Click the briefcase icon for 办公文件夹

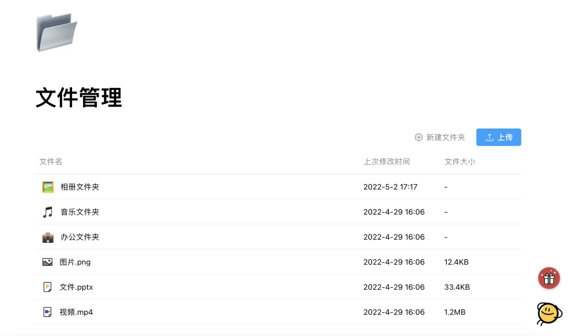48,237
